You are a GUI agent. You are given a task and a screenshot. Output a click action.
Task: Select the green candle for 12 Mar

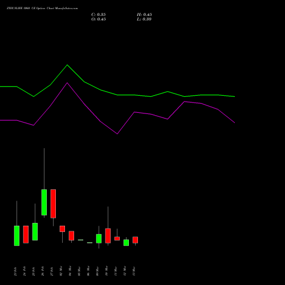pyautogui.click(x=126, y=242)
